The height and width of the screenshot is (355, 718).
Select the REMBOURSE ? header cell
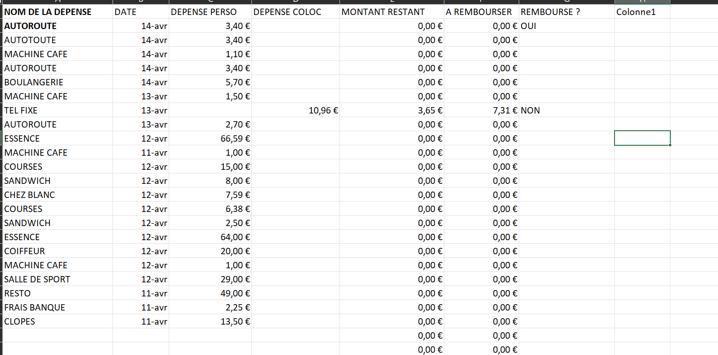(567, 12)
